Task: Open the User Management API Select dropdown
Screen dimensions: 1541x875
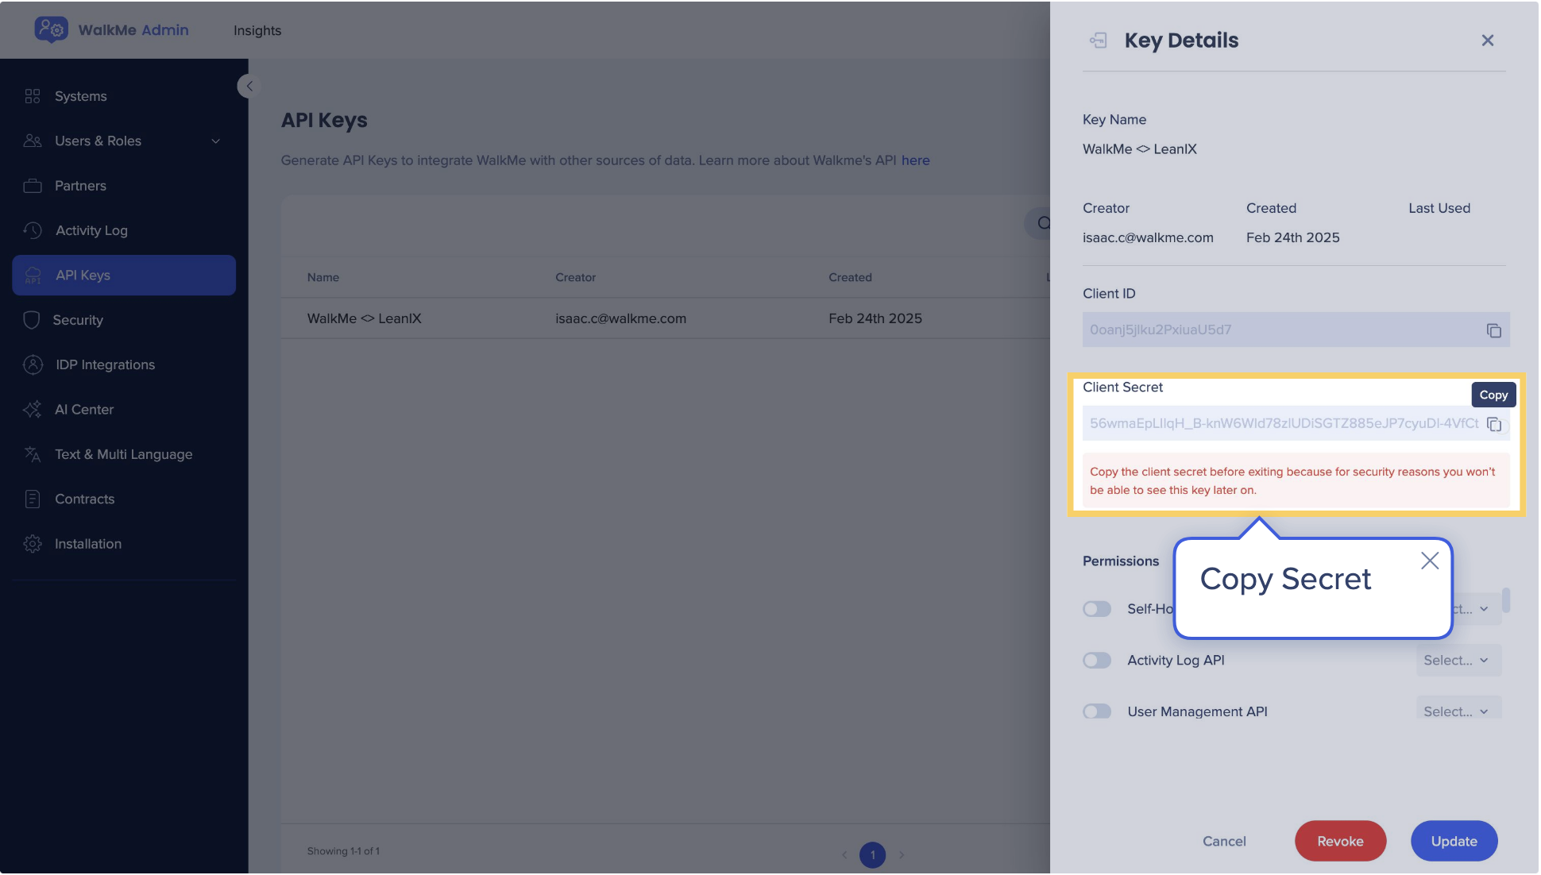Action: click(1458, 709)
